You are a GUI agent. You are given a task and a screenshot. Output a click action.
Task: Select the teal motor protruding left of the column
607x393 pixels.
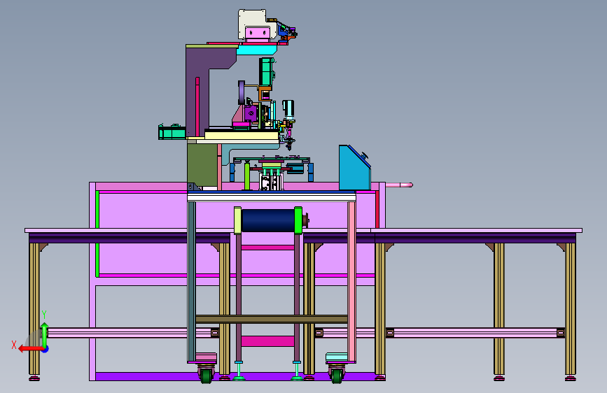172,132
